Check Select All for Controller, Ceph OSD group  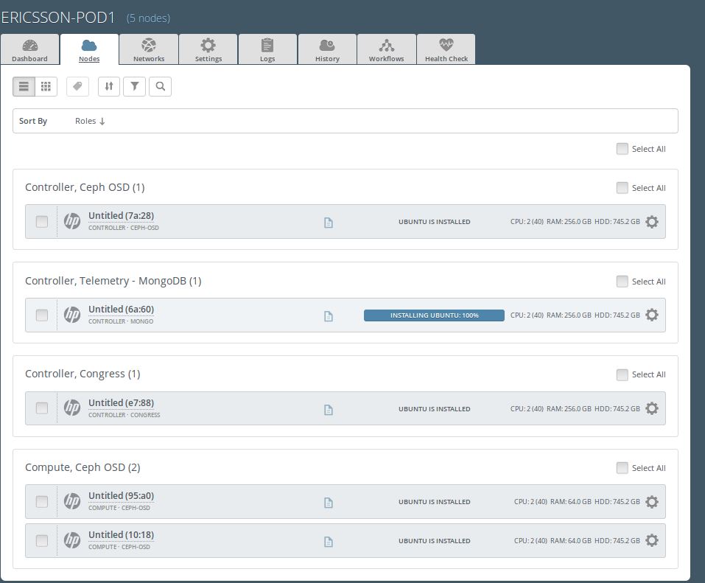622,188
